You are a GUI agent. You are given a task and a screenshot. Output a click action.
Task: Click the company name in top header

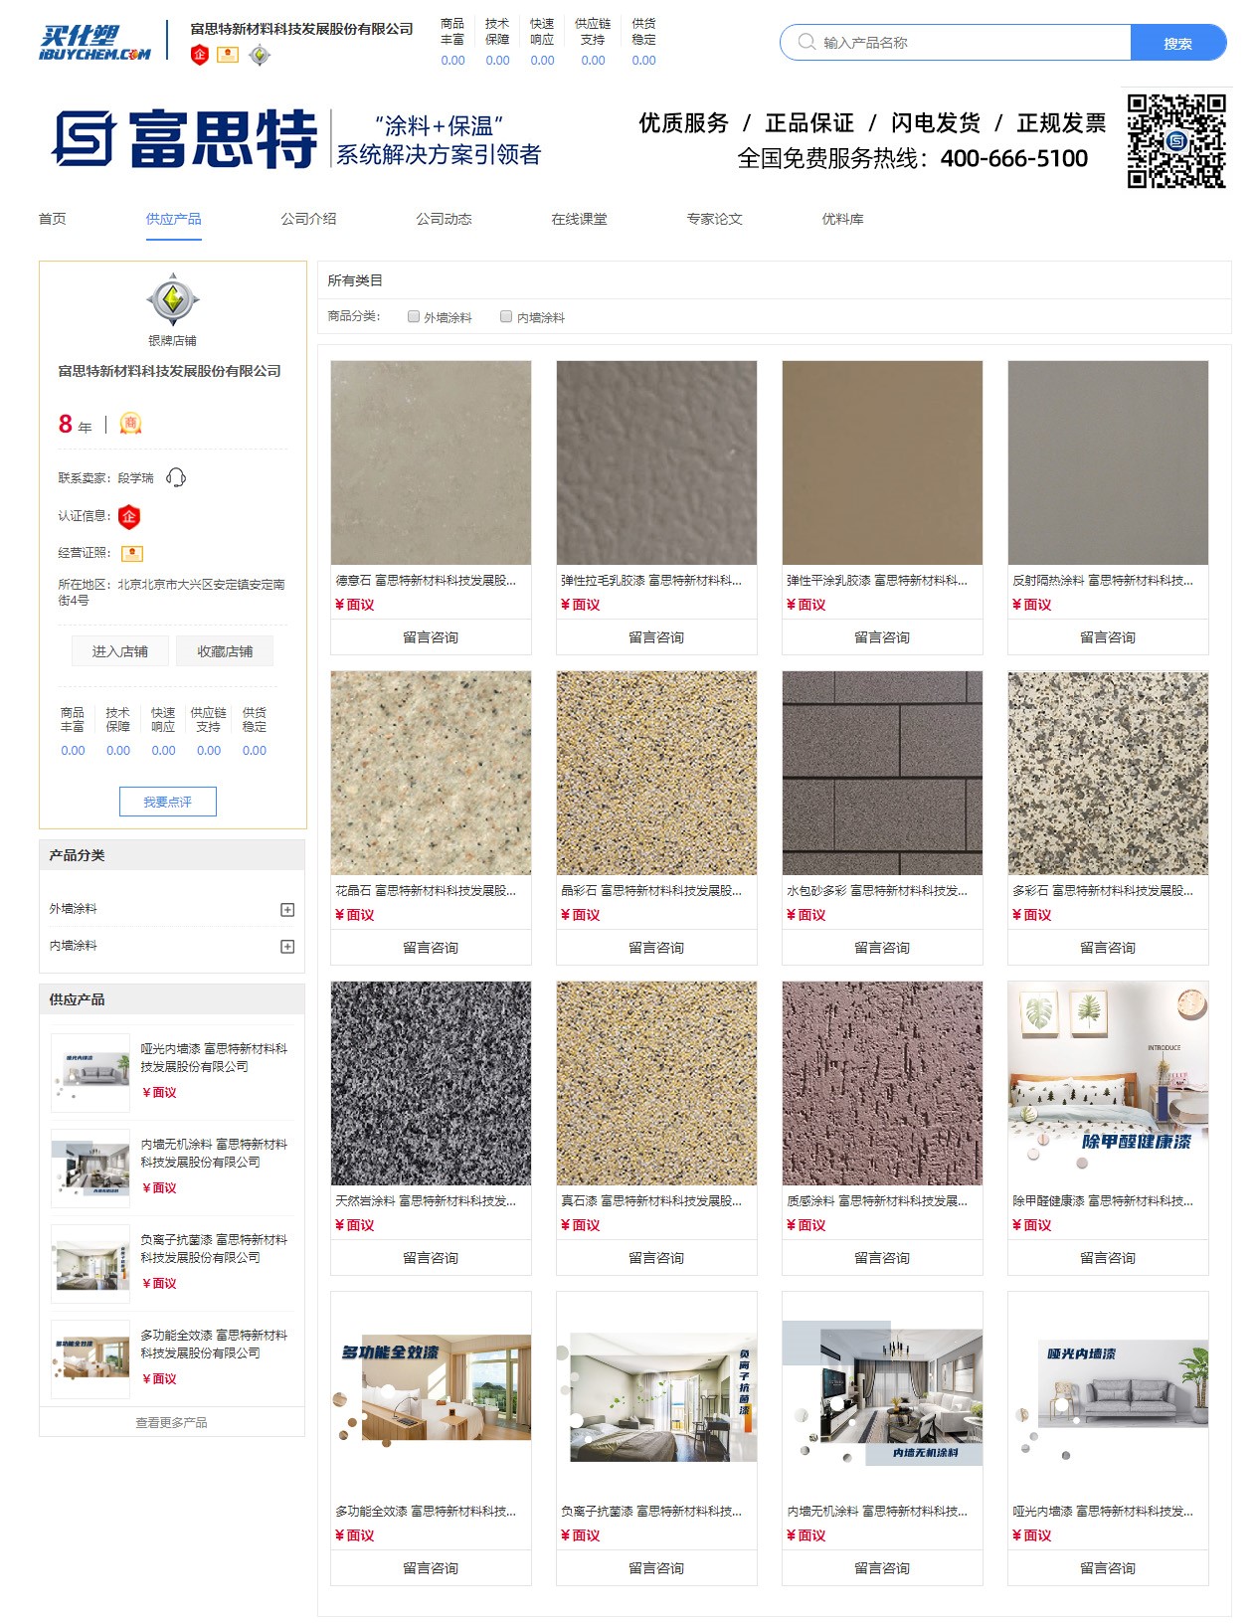[x=301, y=29]
